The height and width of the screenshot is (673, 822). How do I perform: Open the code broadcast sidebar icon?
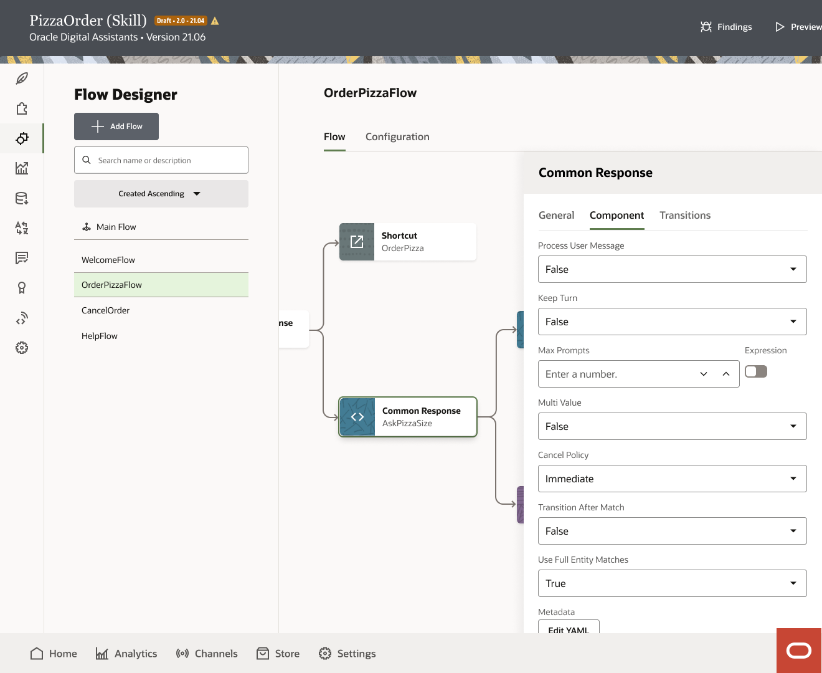pyautogui.click(x=22, y=318)
